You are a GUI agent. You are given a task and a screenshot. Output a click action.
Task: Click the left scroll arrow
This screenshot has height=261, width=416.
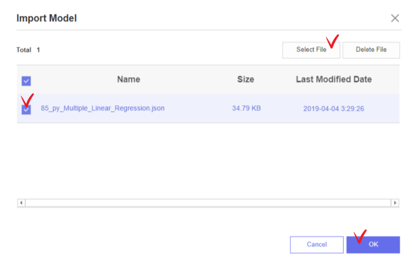(21, 203)
